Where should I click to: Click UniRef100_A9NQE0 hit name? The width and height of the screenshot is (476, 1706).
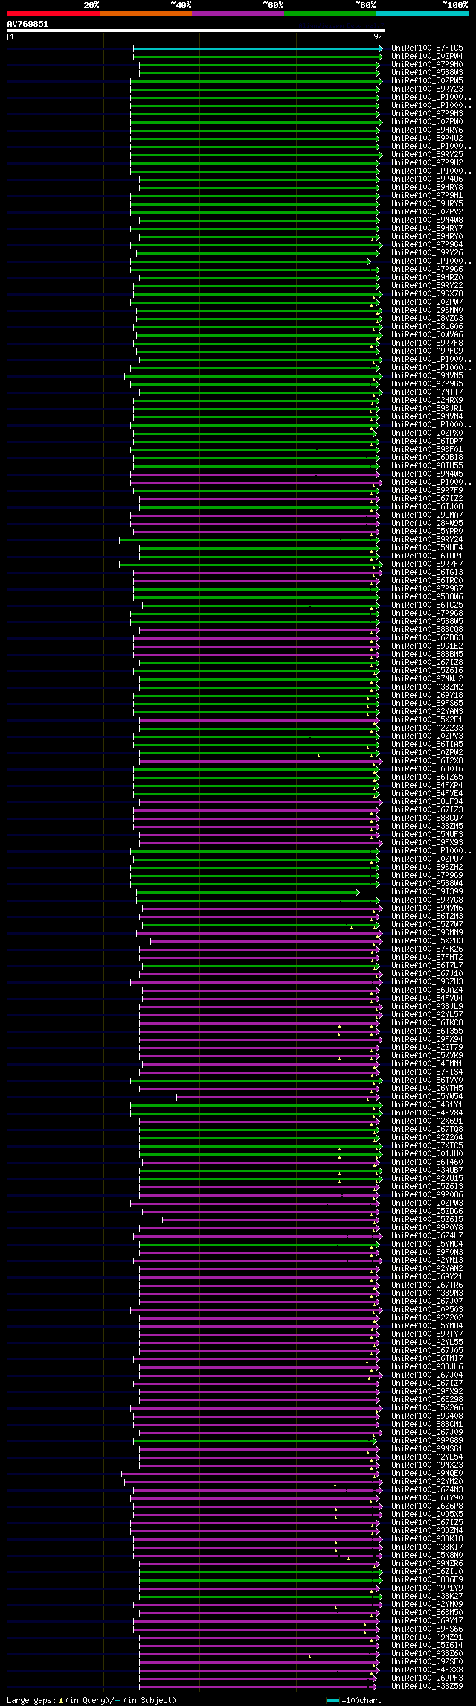(x=427, y=1474)
